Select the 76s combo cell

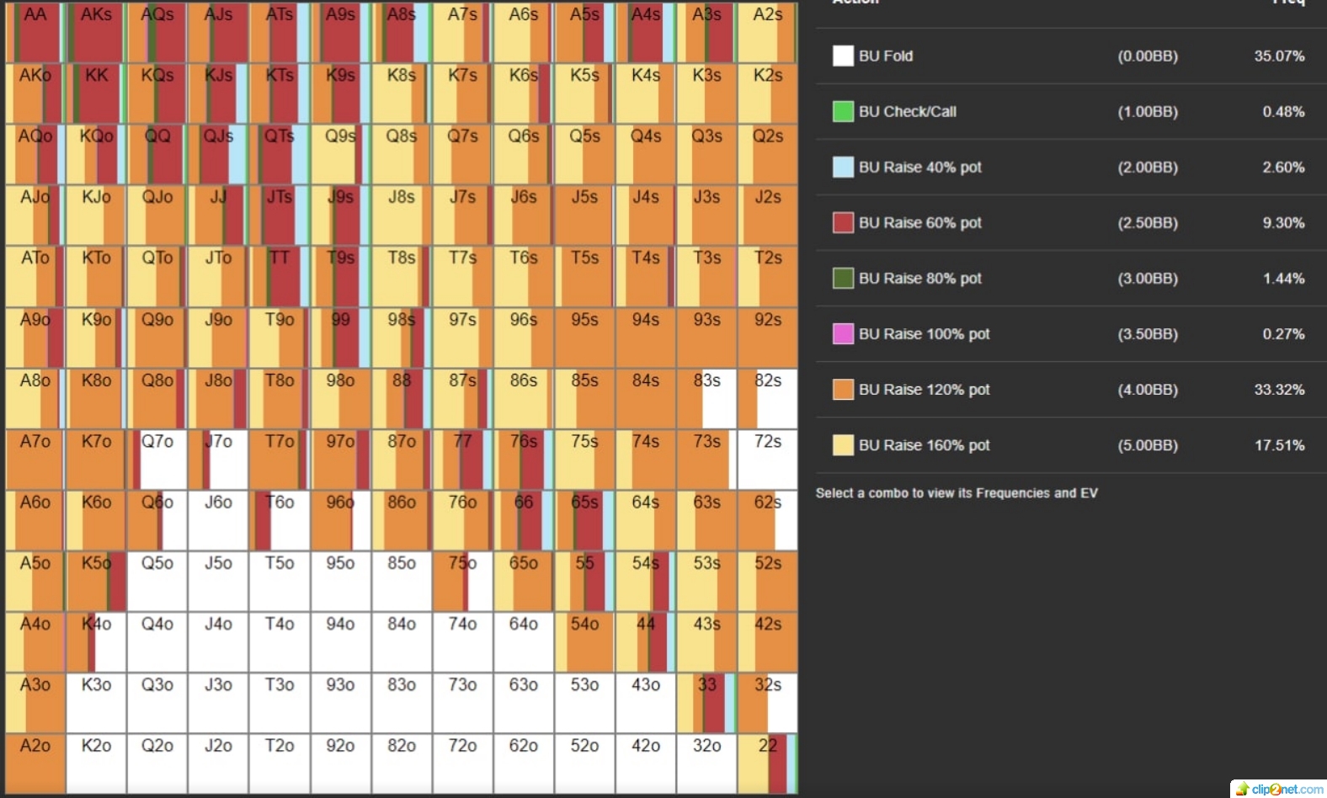point(524,459)
